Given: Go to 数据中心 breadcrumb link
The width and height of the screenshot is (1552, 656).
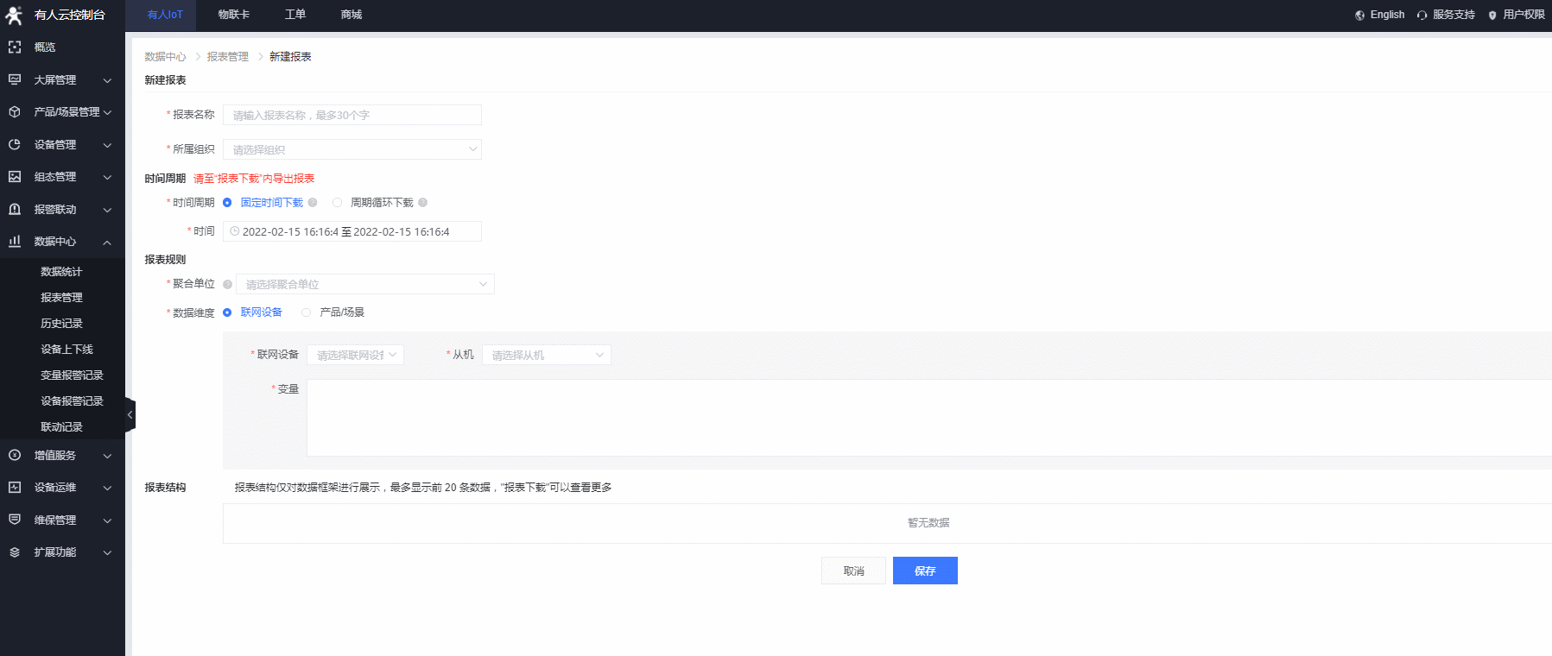Looking at the screenshot, I should click(165, 57).
